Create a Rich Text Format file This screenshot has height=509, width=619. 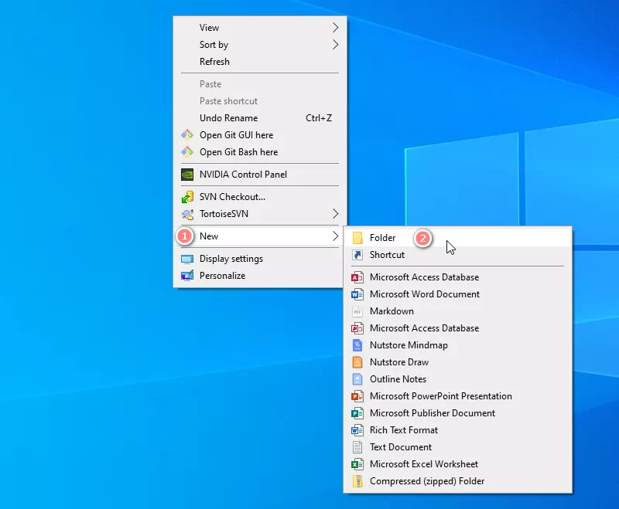click(x=457, y=430)
